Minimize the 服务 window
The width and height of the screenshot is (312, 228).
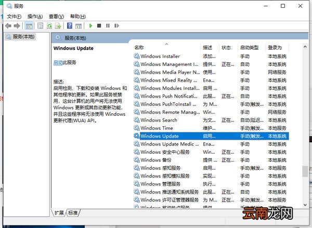click(x=266, y=6)
